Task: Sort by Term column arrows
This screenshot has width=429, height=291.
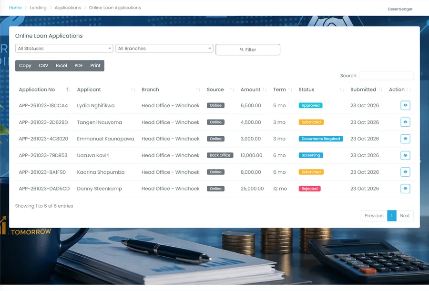Action: tap(290, 90)
